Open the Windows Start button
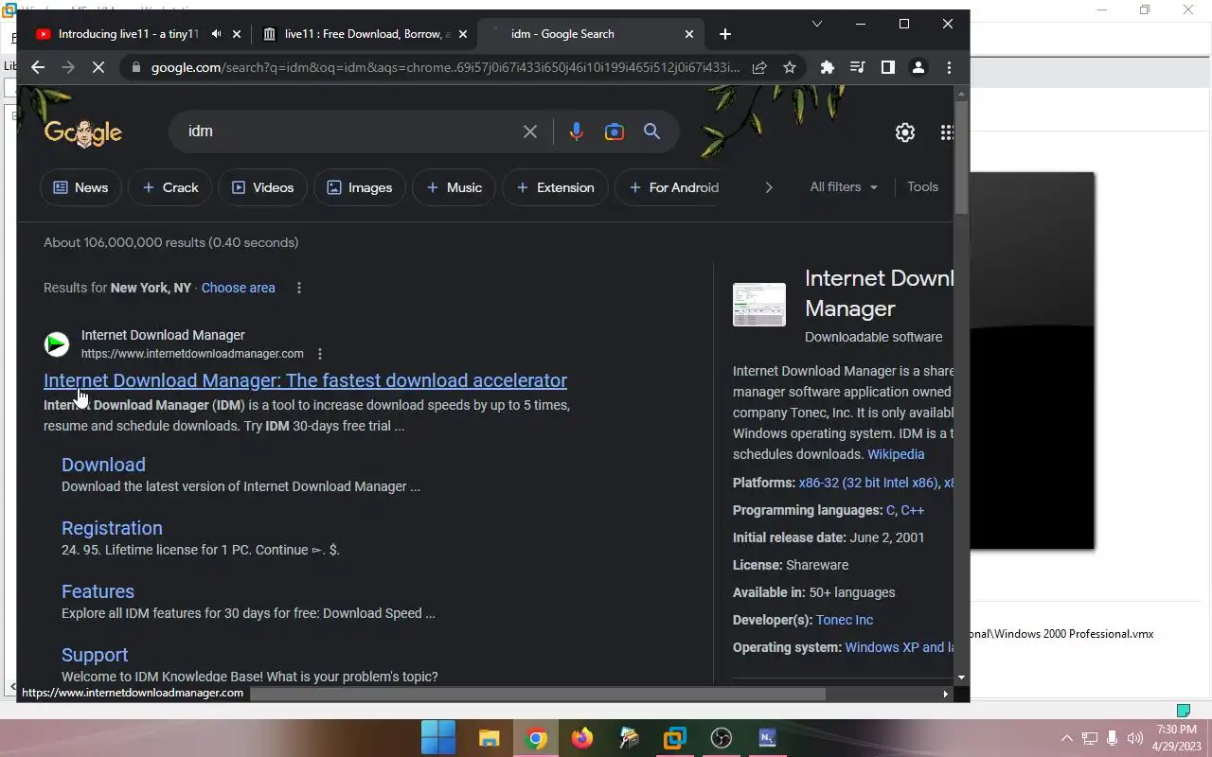1212x757 pixels. pos(438,738)
